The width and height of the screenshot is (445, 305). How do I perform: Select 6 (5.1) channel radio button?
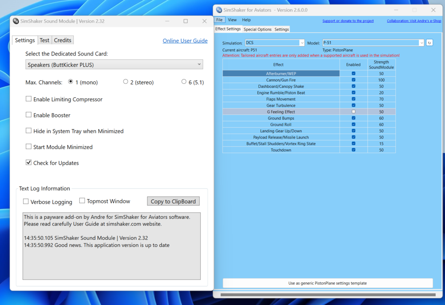[x=184, y=82]
